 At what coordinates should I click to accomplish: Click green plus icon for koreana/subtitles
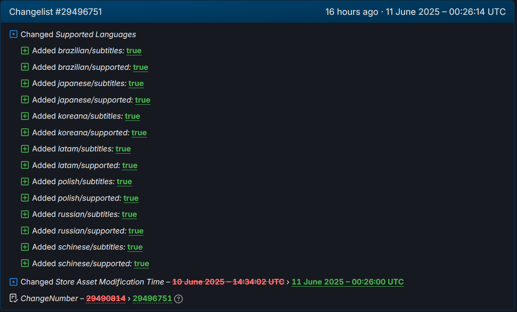point(25,116)
